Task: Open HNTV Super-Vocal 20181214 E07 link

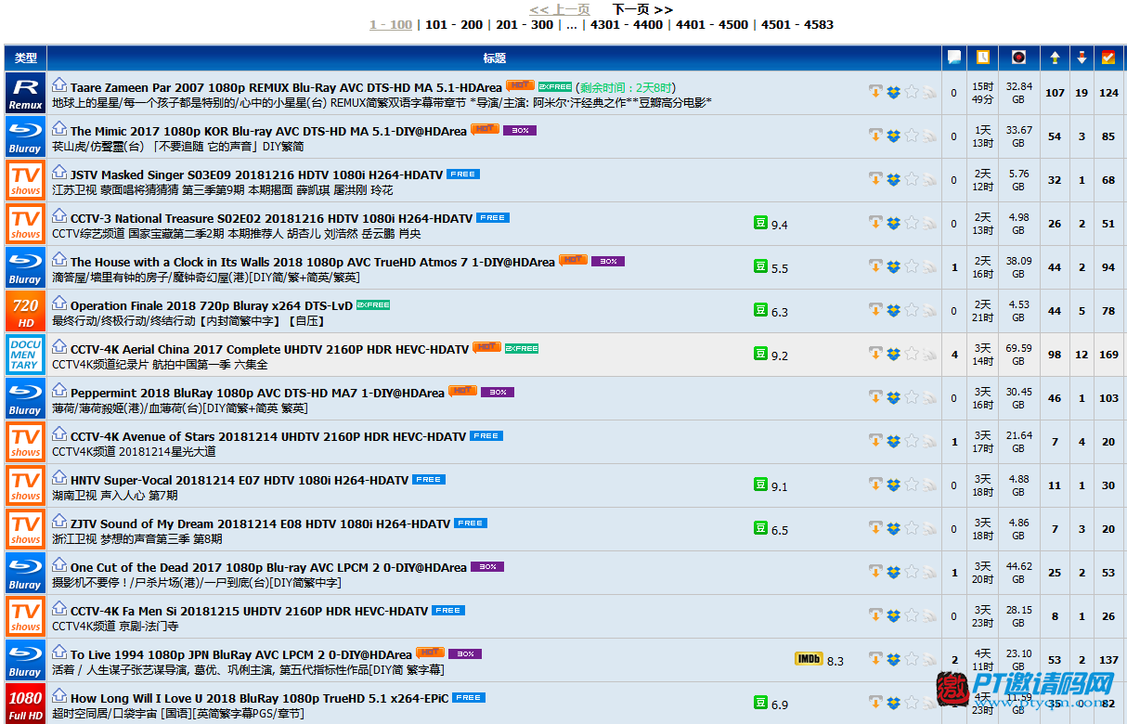Action: pos(240,480)
